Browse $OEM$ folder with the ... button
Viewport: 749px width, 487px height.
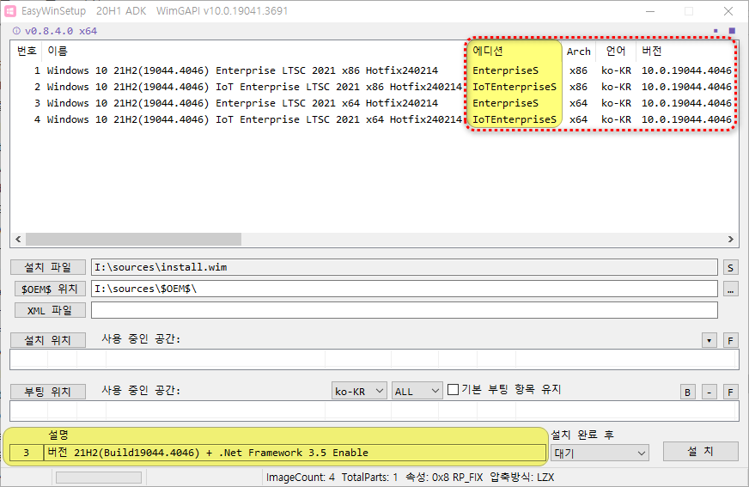730,289
